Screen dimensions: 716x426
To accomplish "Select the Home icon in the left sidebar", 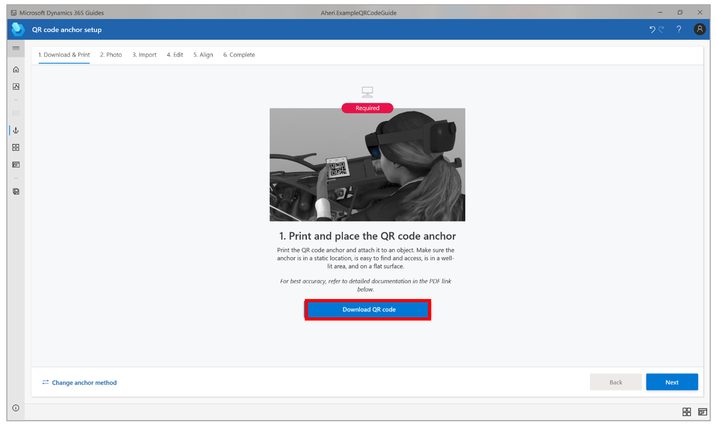I will point(16,69).
